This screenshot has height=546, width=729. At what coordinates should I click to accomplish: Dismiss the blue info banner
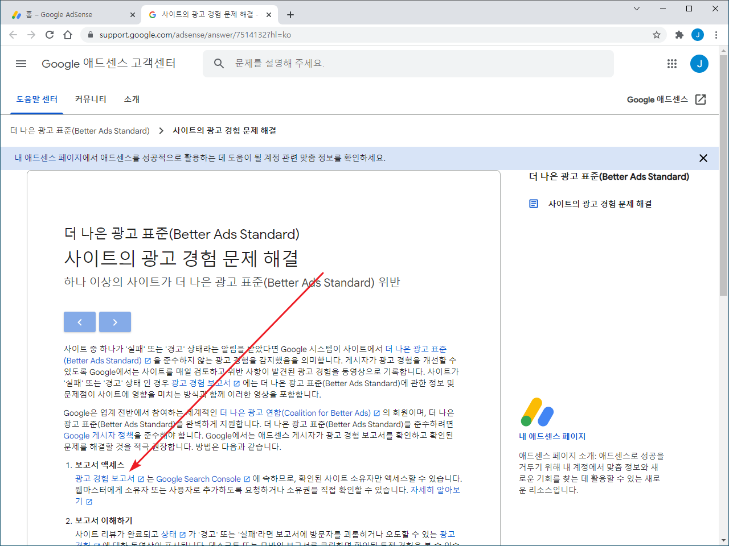point(703,158)
